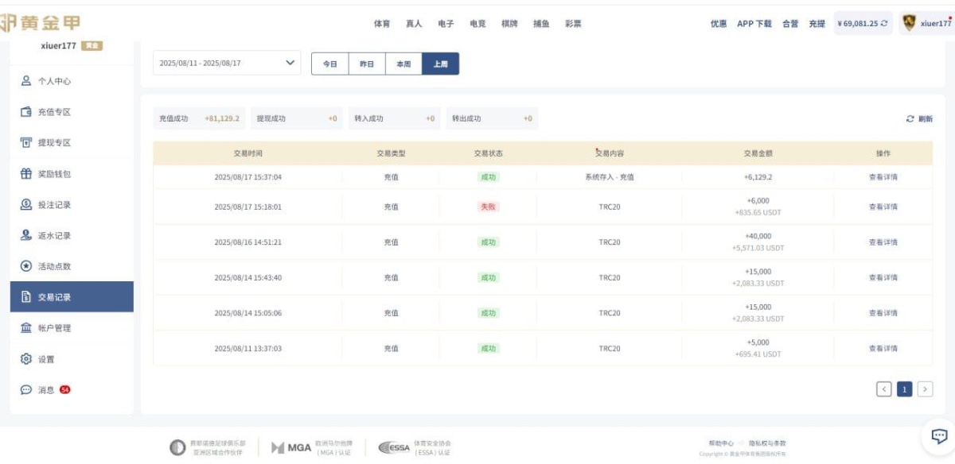Activate the 本周 time filter

(x=404, y=64)
